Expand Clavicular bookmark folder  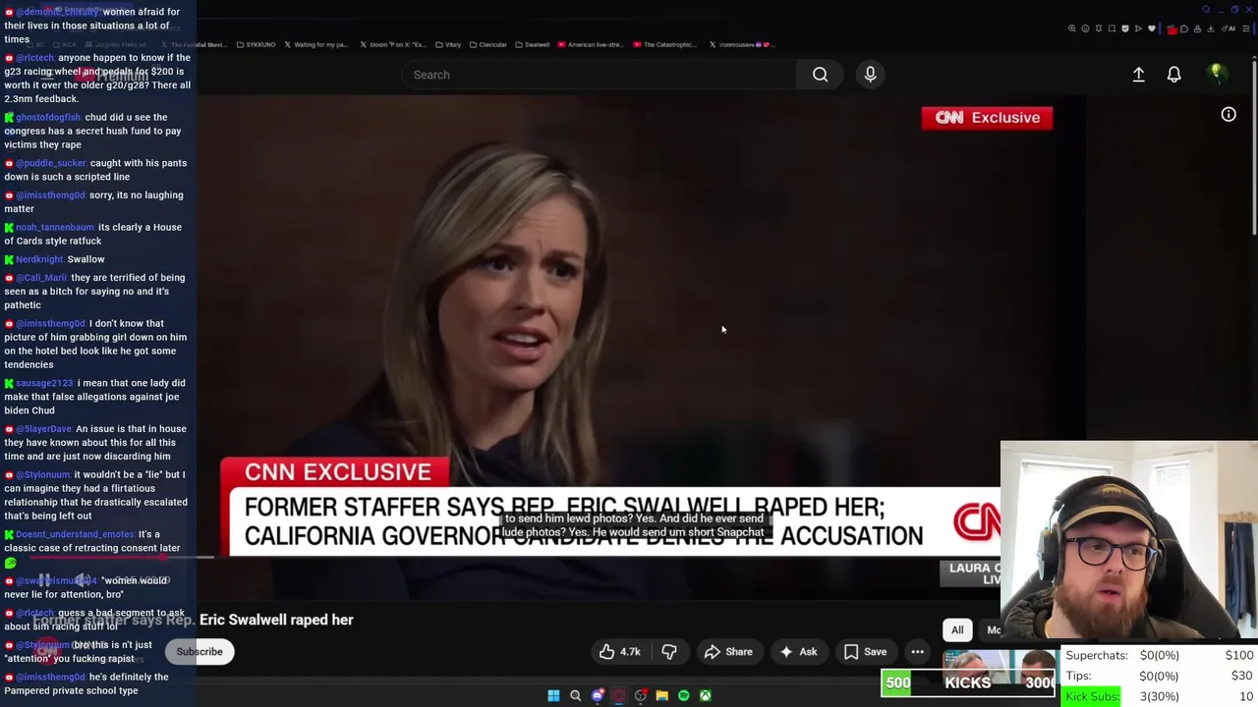tap(487, 44)
